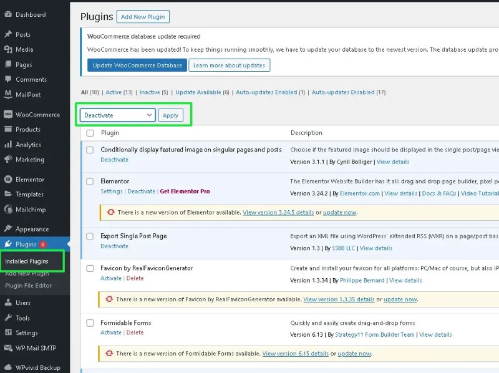Open Elementor Docs & FAQs link

tap(439, 193)
